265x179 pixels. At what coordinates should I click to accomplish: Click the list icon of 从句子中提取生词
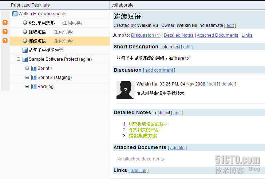coord(25,50)
